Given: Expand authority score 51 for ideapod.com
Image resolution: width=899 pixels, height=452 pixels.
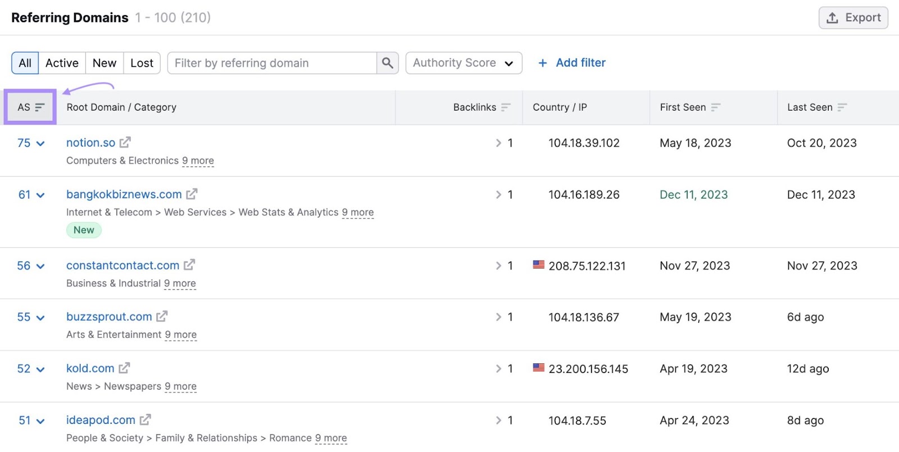Looking at the screenshot, I should [x=31, y=421].
